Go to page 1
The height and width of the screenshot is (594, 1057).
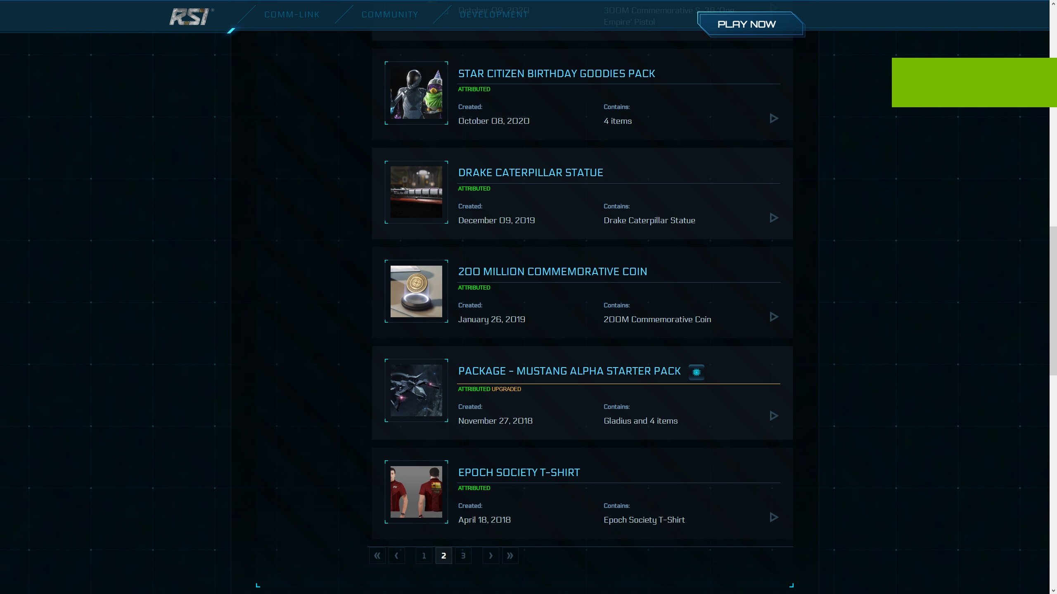pos(424,556)
